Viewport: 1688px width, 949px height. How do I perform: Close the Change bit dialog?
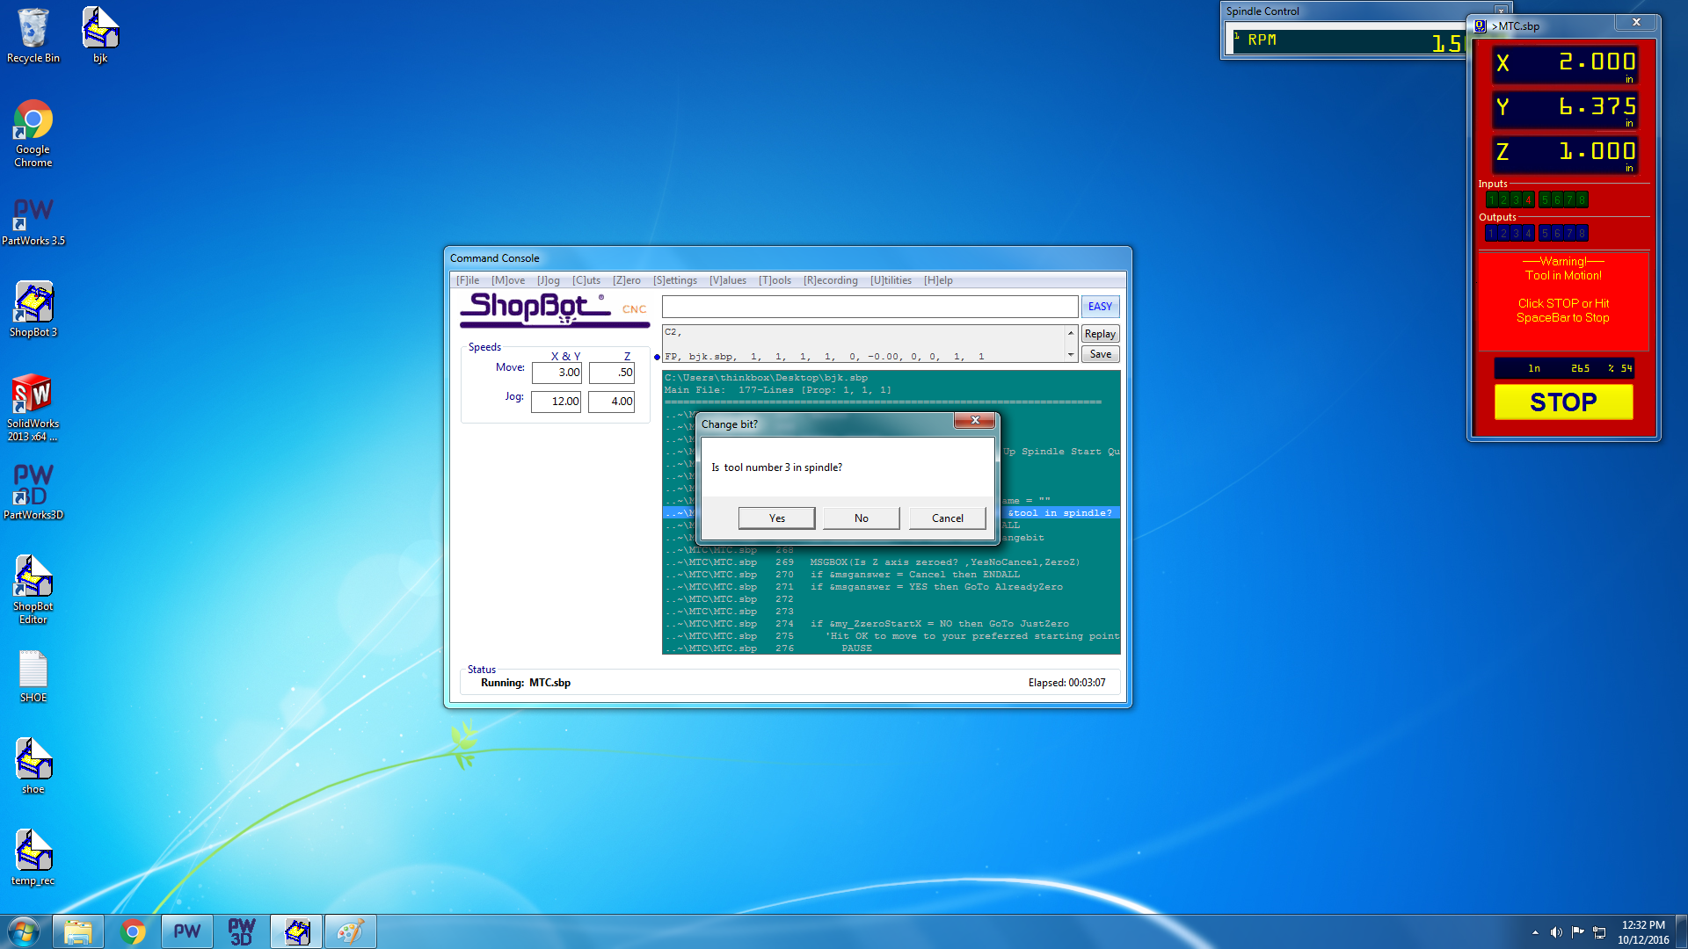[x=975, y=421]
